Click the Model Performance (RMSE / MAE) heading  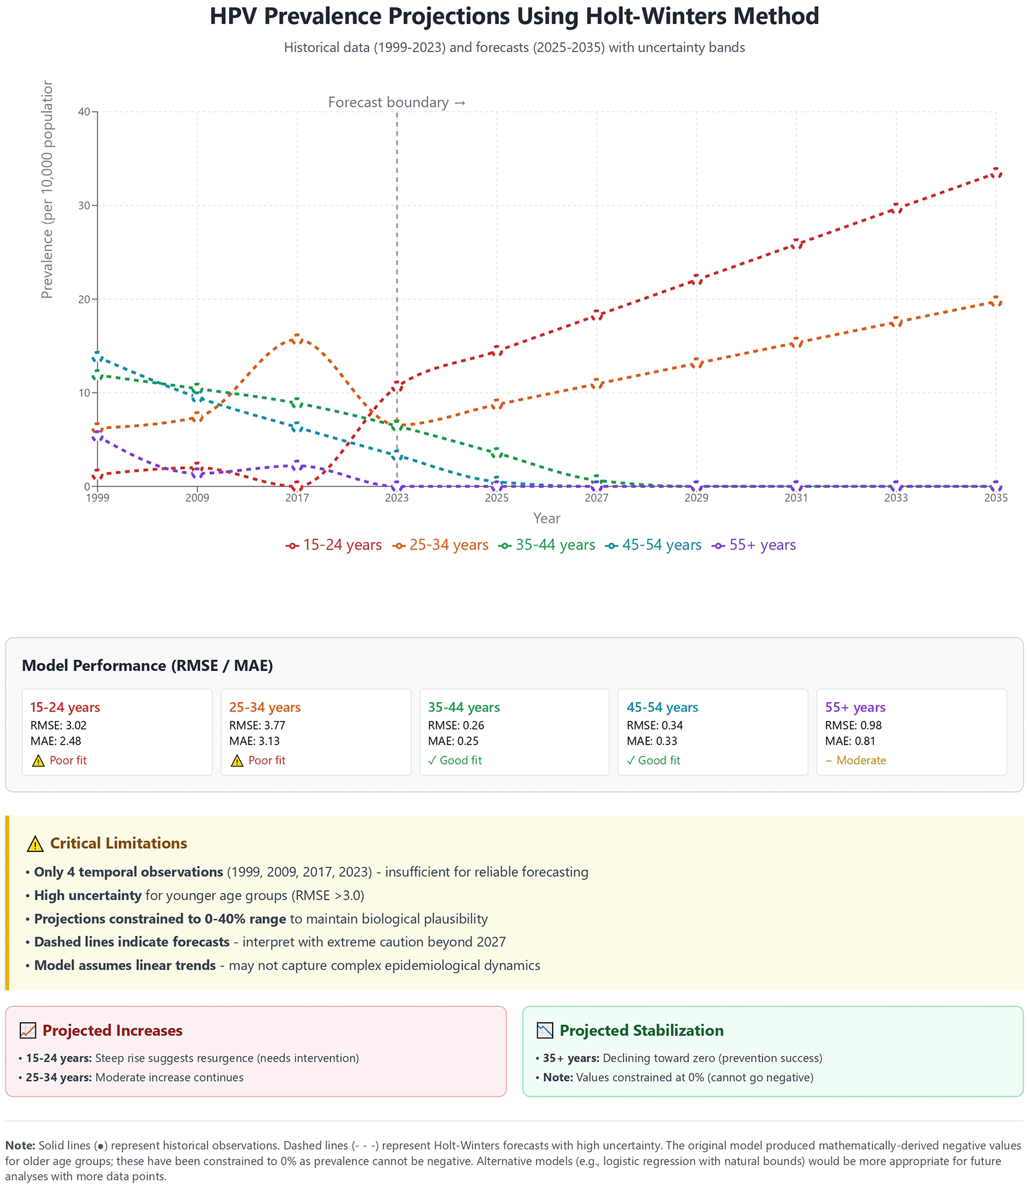click(x=148, y=665)
